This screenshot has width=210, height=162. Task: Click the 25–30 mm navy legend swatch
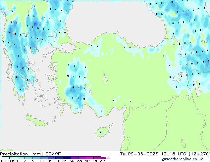(x=67, y=158)
